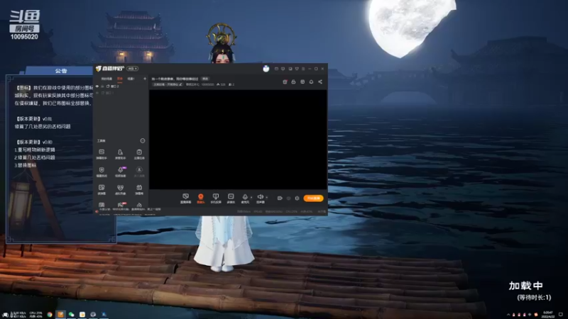Switch to the first scene tab on the left

tap(106, 79)
